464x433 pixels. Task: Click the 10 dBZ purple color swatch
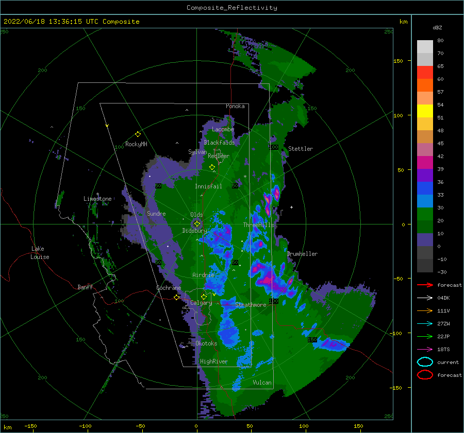(x=425, y=240)
